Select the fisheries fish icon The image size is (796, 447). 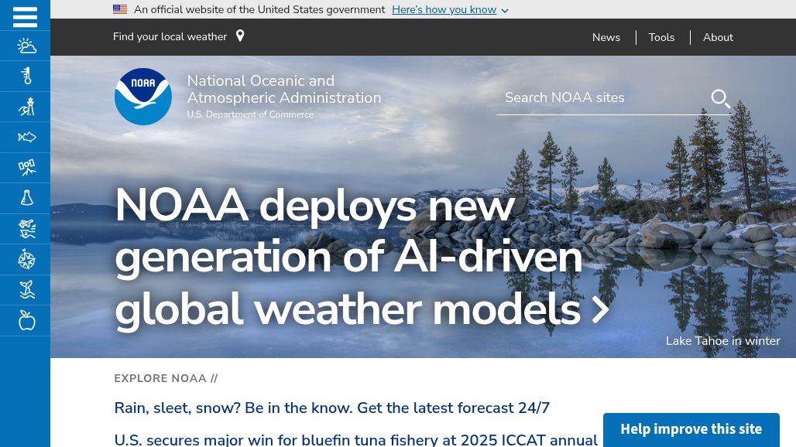pyautogui.click(x=26, y=137)
